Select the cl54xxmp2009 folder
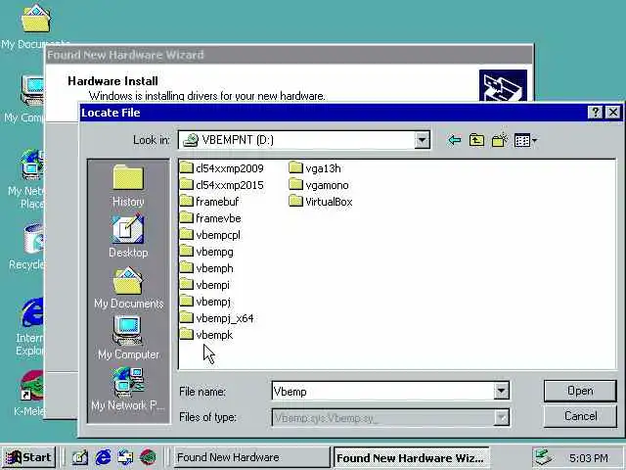 pyautogui.click(x=222, y=168)
